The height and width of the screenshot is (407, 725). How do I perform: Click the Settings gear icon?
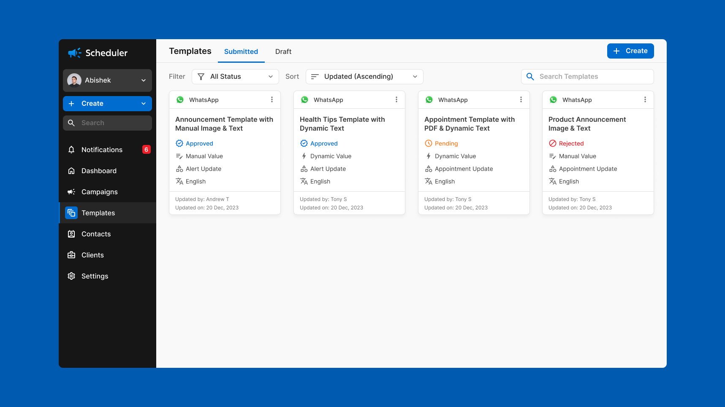[x=71, y=276]
